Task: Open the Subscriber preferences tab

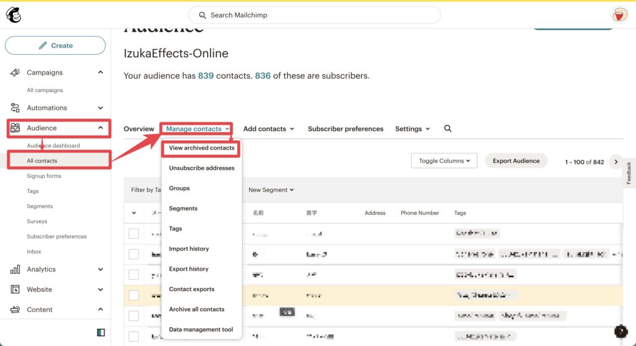Action: [345, 129]
